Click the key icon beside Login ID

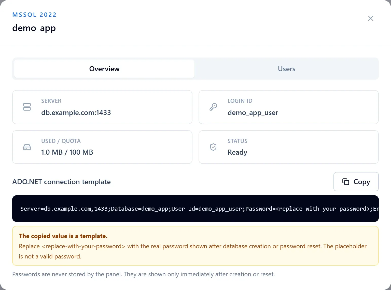click(213, 107)
